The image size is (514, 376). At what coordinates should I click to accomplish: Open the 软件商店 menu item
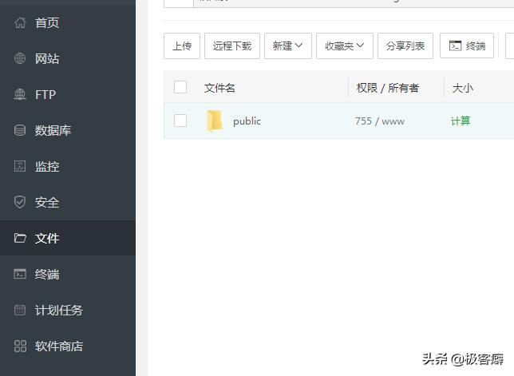(68, 346)
